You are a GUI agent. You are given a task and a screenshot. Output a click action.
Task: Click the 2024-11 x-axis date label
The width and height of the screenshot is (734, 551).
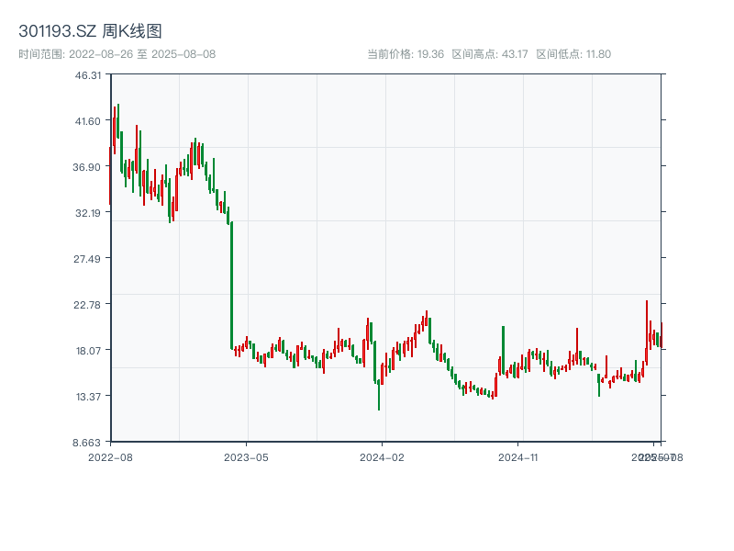(520, 456)
